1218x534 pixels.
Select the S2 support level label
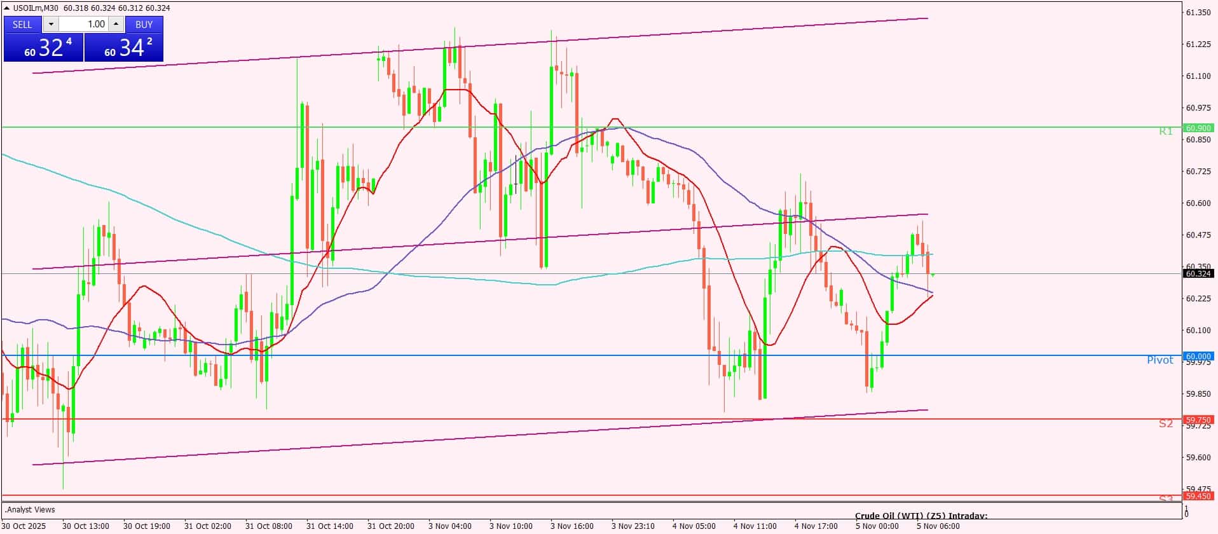click(x=1165, y=424)
